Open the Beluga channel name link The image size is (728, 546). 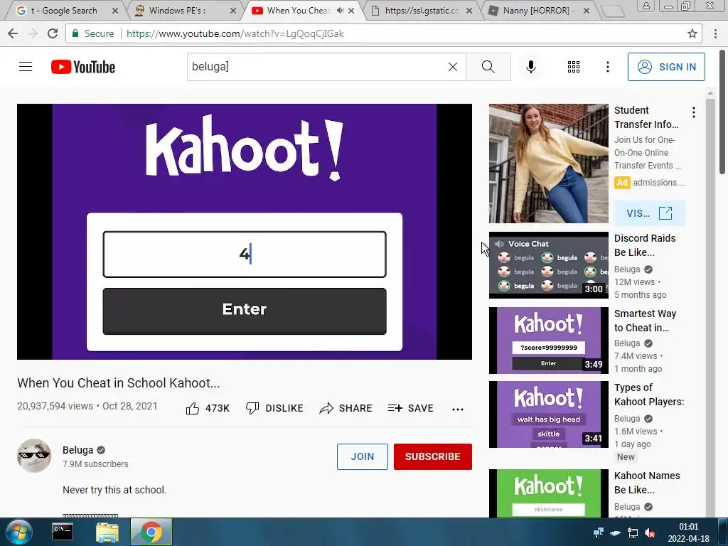coord(78,450)
